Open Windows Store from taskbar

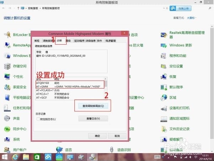click(37, 157)
